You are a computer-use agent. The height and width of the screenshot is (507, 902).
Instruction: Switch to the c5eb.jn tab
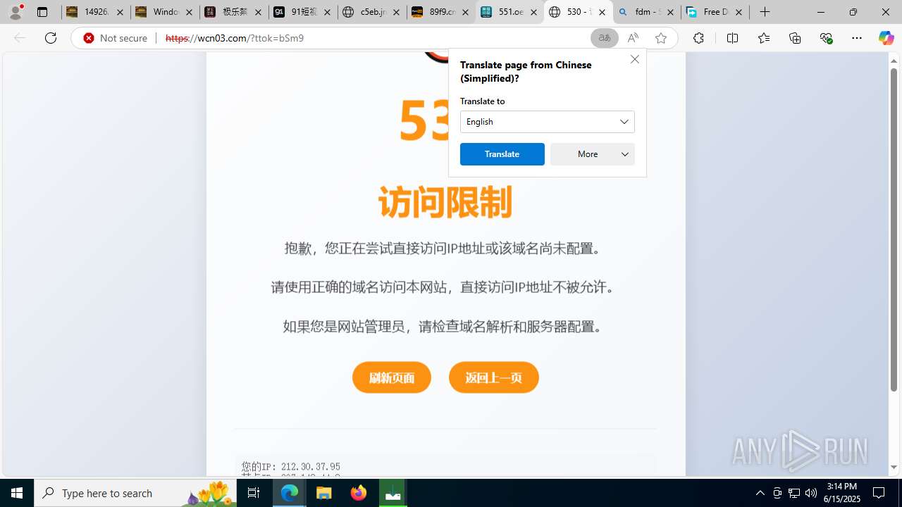tap(371, 12)
